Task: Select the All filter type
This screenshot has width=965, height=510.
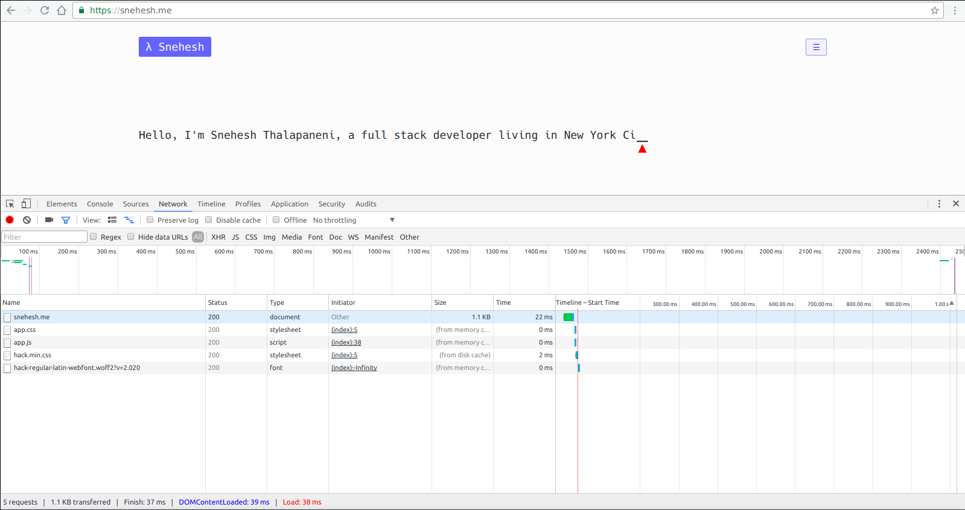Action: click(198, 237)
